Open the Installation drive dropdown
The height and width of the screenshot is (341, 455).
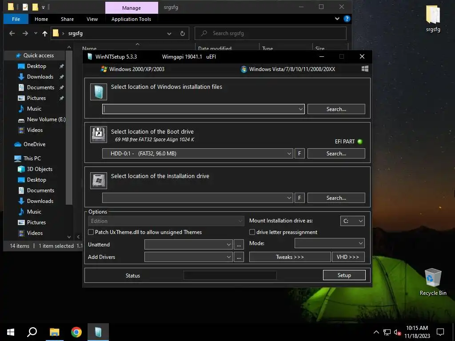[x=289, y=198]
